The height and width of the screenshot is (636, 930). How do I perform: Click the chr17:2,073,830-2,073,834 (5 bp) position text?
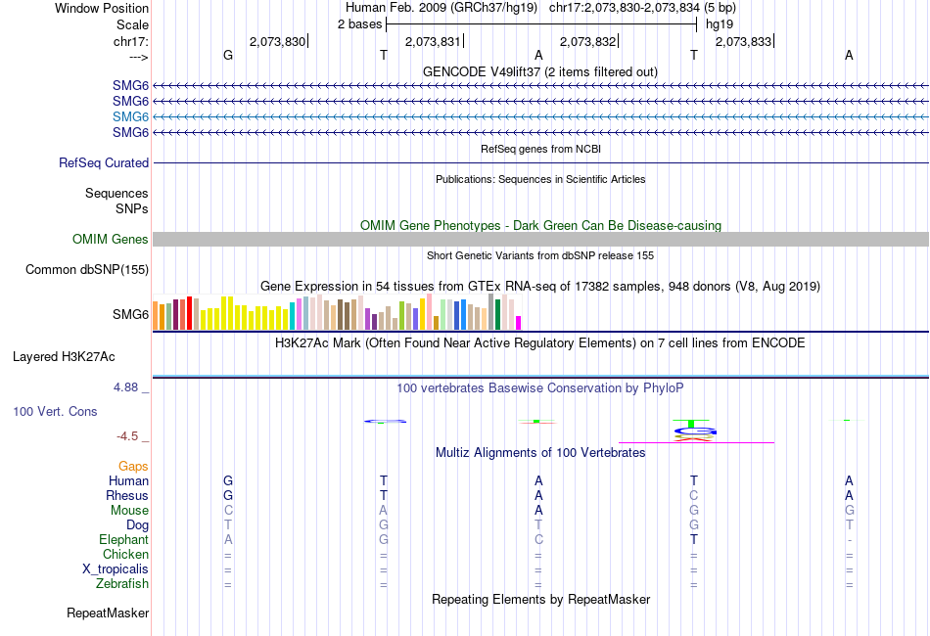[642, 8]
